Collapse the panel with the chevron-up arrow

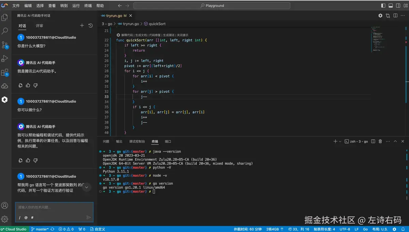(395, 142)
